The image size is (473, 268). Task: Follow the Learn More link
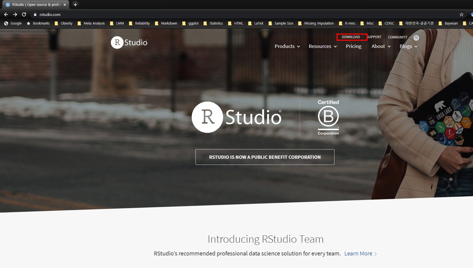click(x=360, y=253)
